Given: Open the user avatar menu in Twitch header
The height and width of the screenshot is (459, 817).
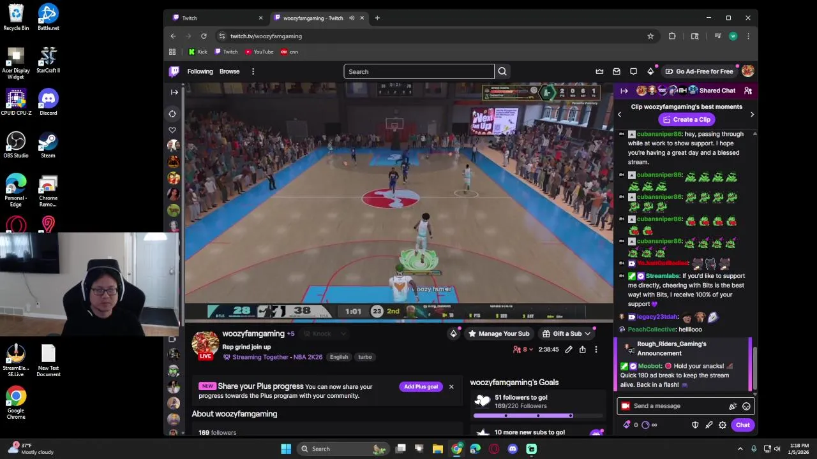Looking at the screenshot, I should click(x=747, y=71).
